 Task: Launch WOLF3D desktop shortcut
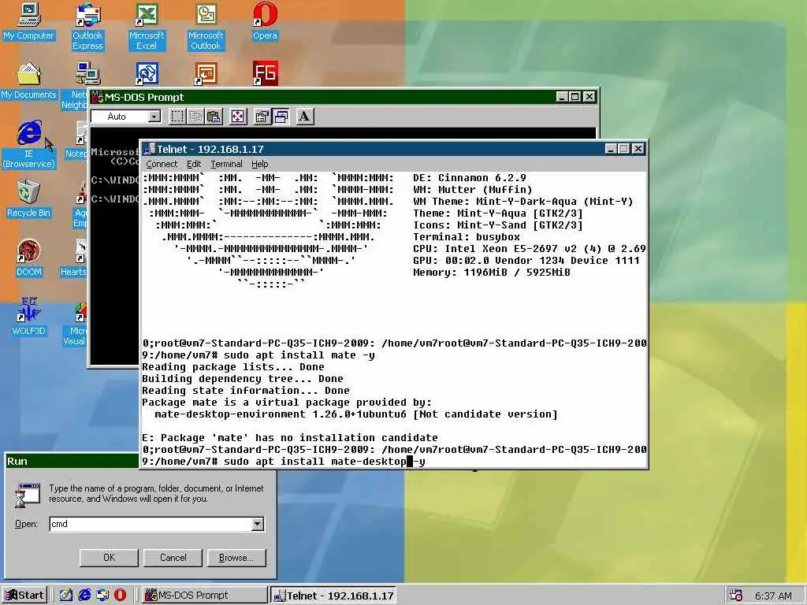(x=28, y=317)
